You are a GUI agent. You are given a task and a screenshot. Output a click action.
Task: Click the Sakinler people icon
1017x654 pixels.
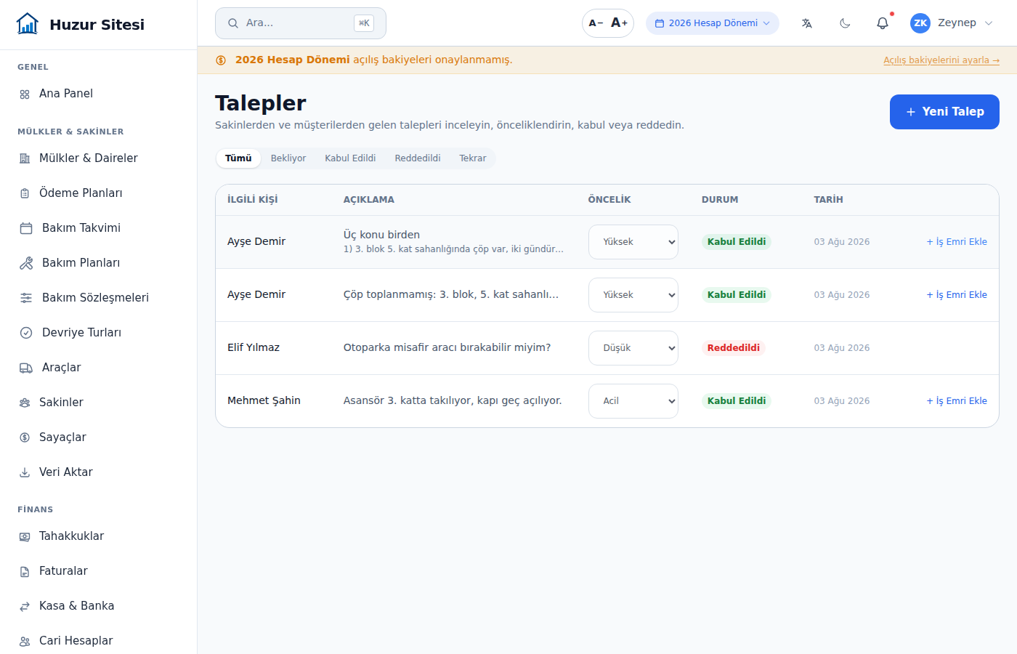click(25, 403)
